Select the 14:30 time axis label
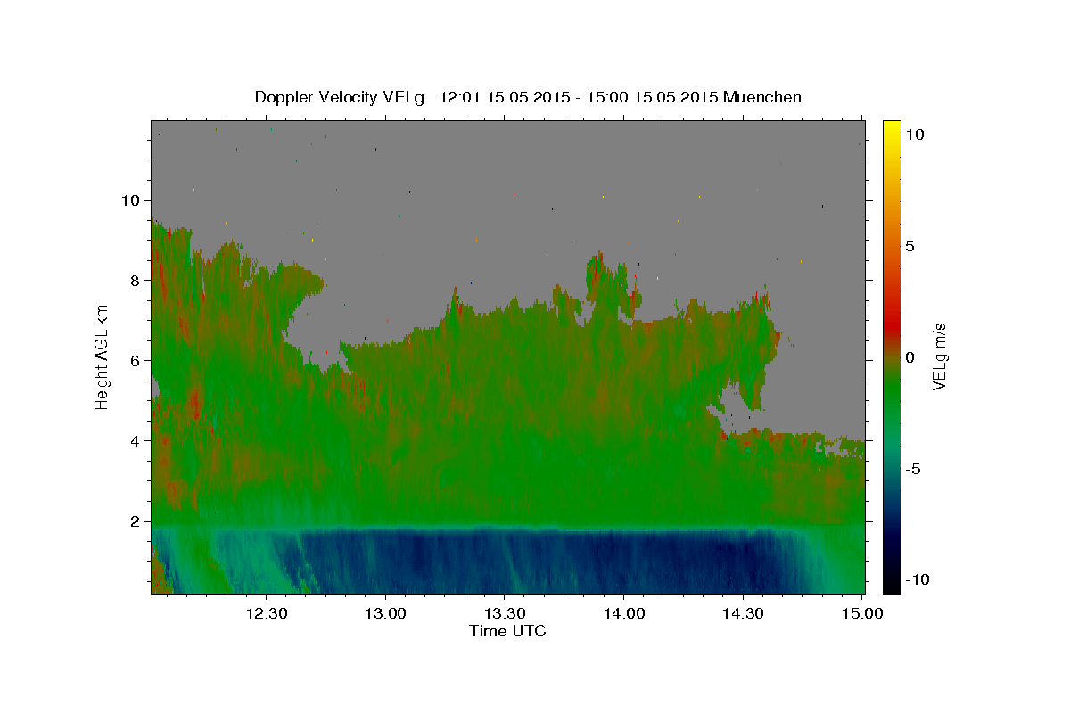Screen dimensions: 1070x713 (x=742, y=613)
